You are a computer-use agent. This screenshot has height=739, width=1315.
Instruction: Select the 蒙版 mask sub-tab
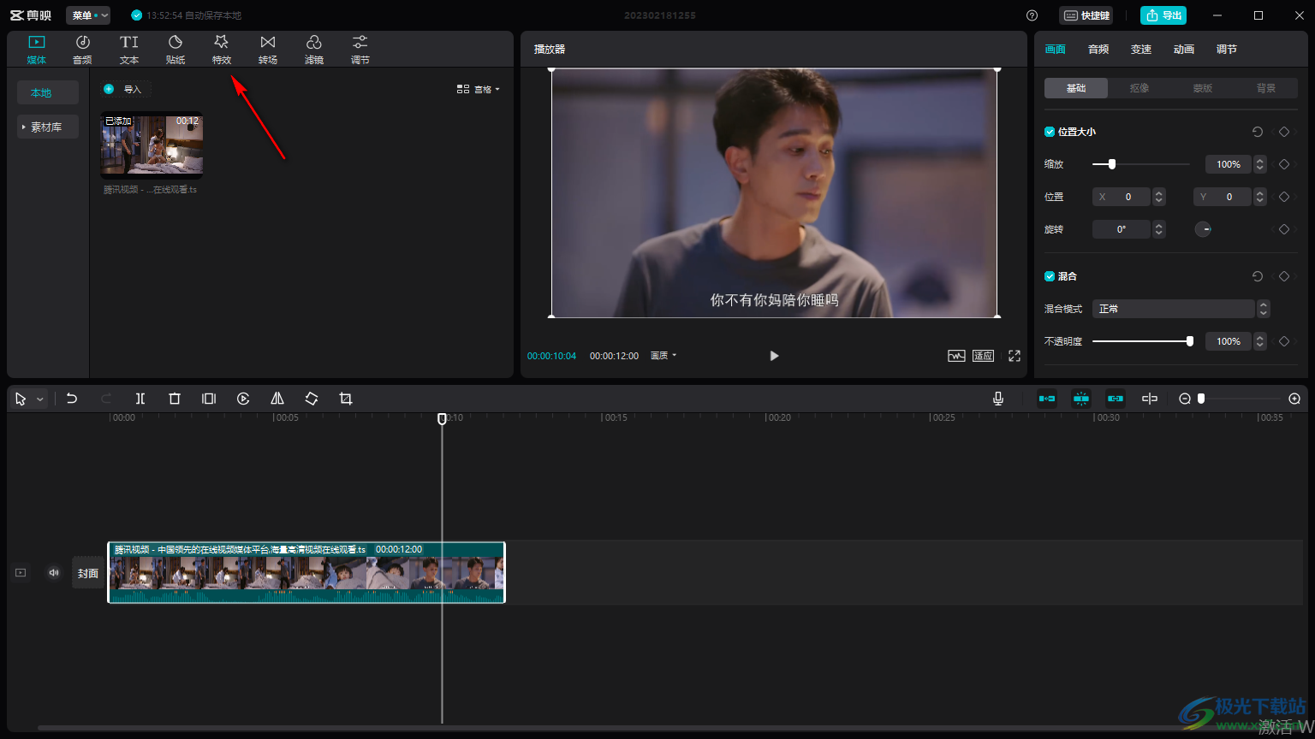pos(1203,88)
